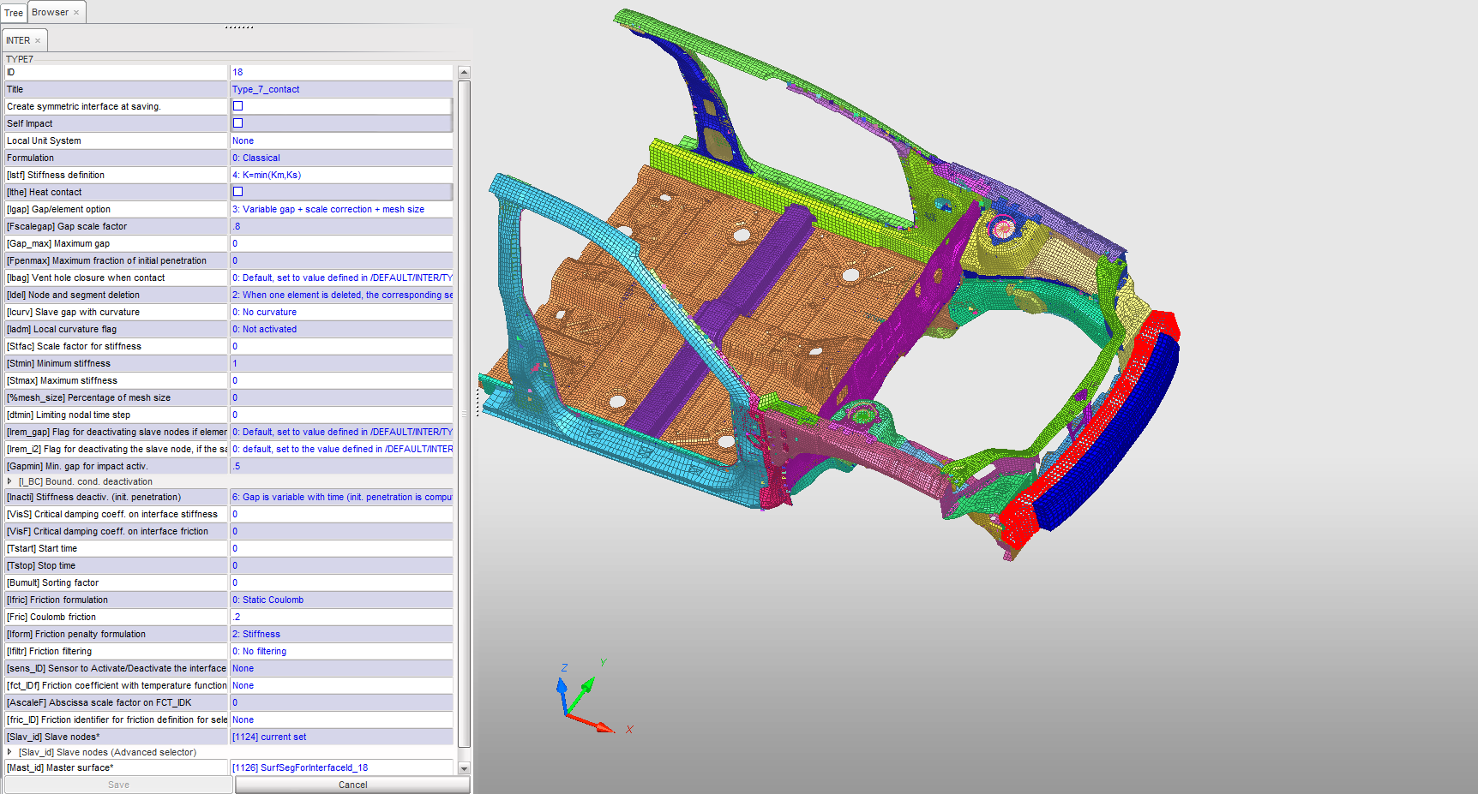Screen dimensions: 1478x794
Task: Open the Local Unit System selector
Action: 340,140
